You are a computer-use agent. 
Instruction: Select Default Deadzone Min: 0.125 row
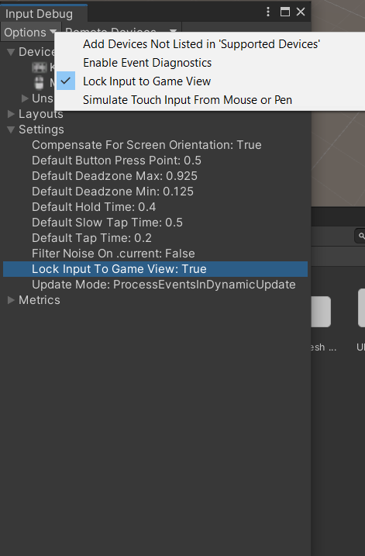pyautogui.click(x=155, y=192)
